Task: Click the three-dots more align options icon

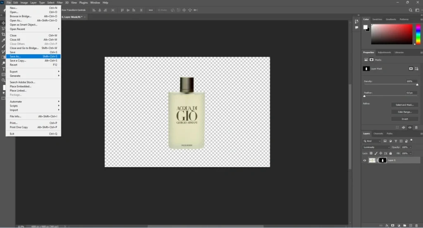Action: 151,10
